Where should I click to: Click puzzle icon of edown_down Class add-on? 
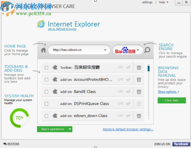tap(55, 116)
